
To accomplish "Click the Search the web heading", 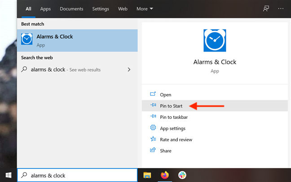I will 37,58.
